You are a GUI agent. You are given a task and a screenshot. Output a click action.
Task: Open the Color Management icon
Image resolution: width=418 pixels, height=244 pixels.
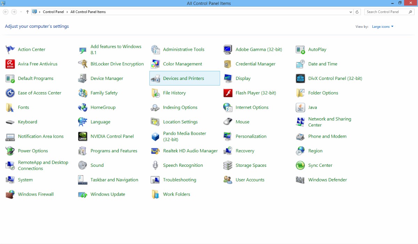point(155,64)
